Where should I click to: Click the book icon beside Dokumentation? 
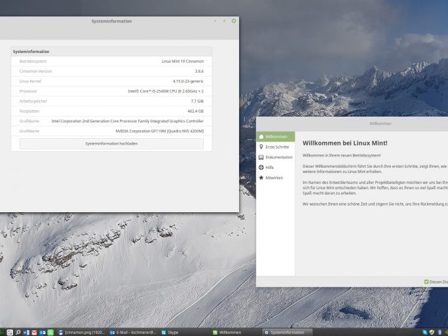tap(261, 157)
